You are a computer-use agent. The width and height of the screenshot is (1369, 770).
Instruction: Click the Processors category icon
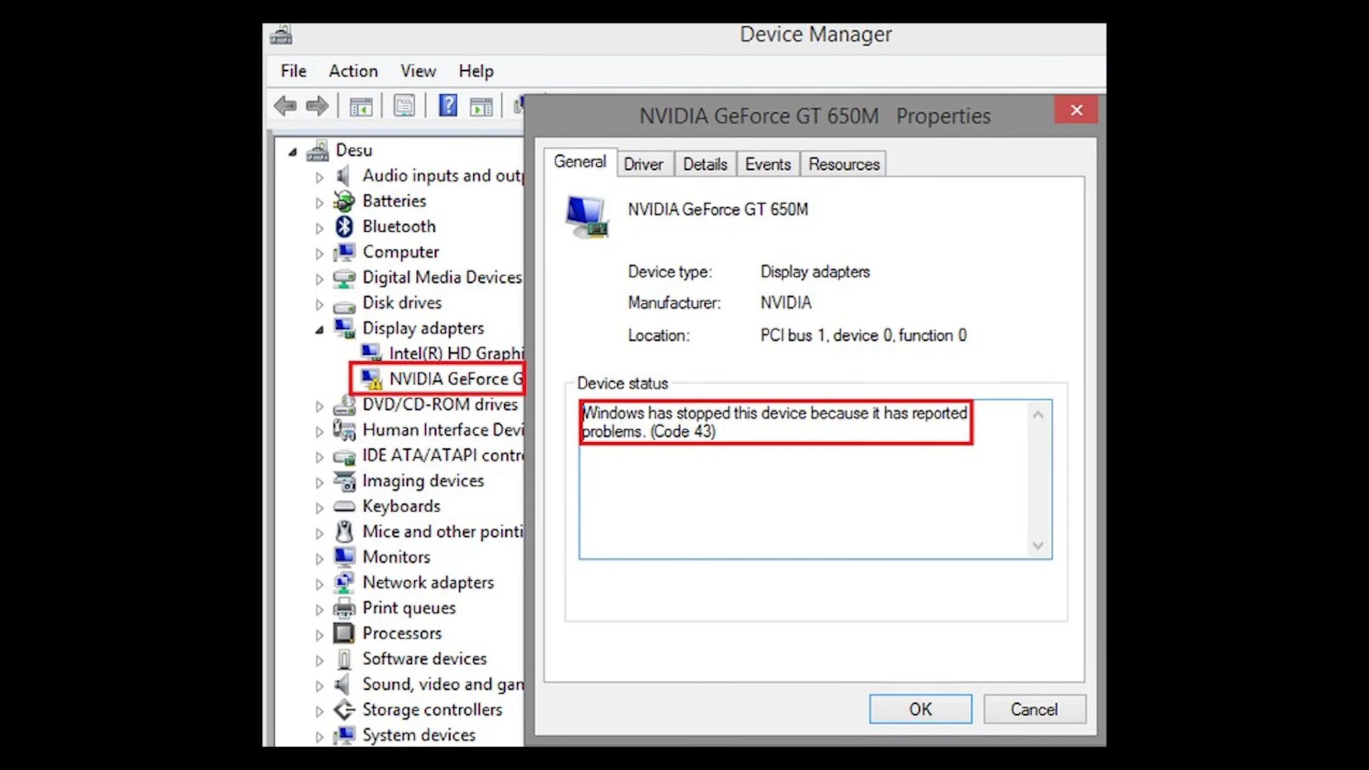coord(344,633)
